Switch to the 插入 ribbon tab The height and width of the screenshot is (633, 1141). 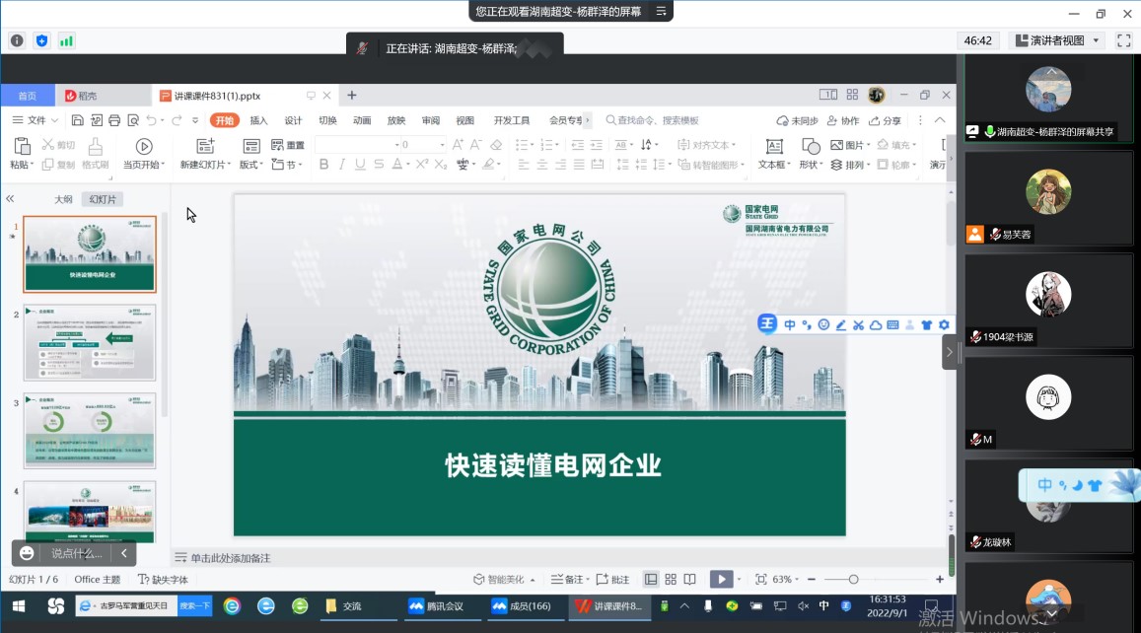pyautogui.click(x=258, y=120)
